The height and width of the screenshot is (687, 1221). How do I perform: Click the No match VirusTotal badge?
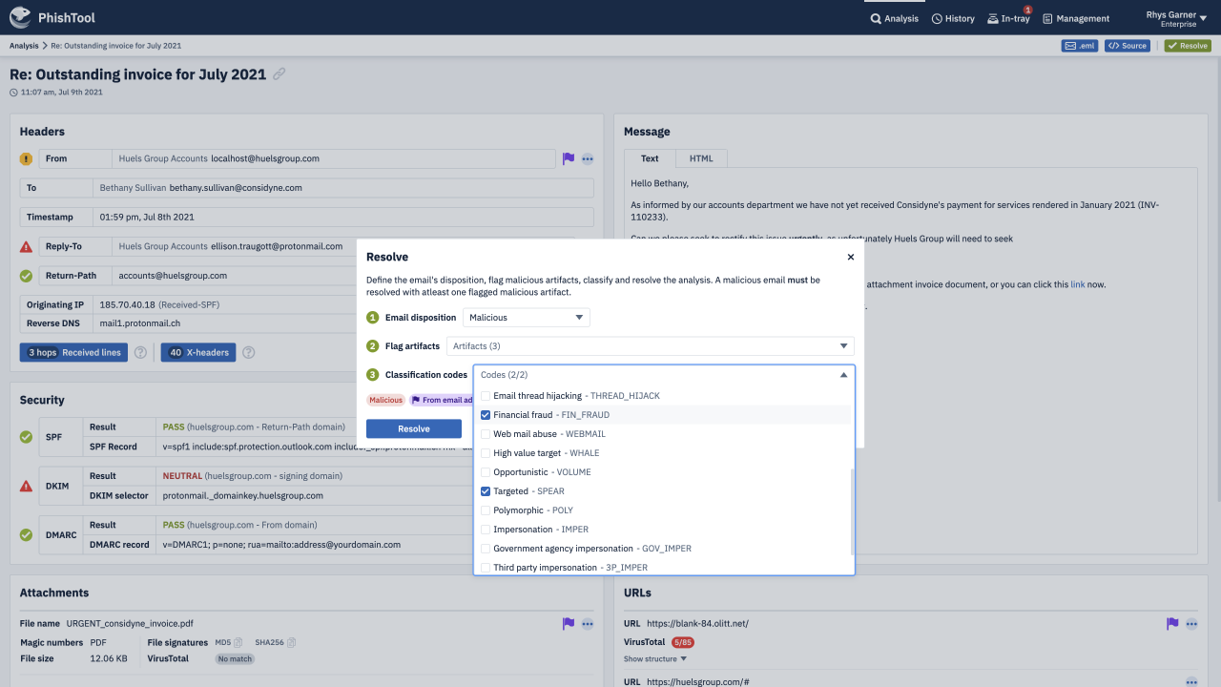(x=235, y=659)
